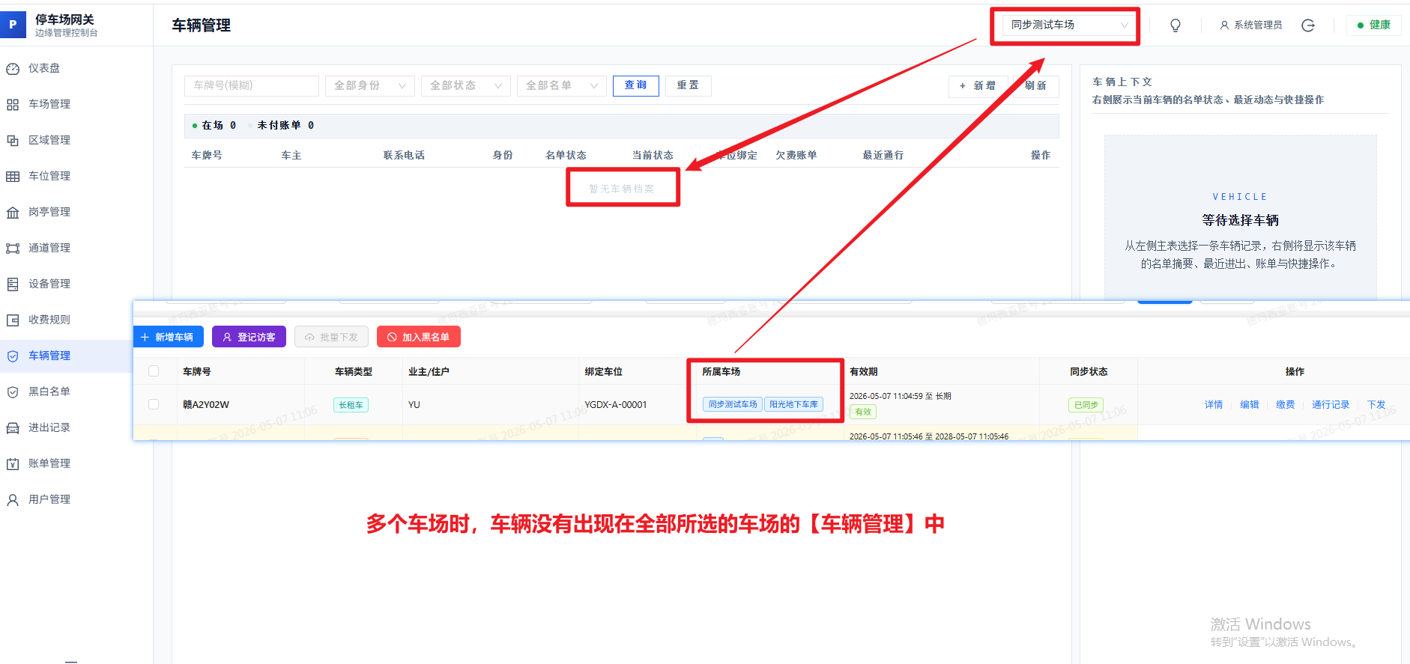
Task: Click the + 新增 button
Action: pos(977,86)
